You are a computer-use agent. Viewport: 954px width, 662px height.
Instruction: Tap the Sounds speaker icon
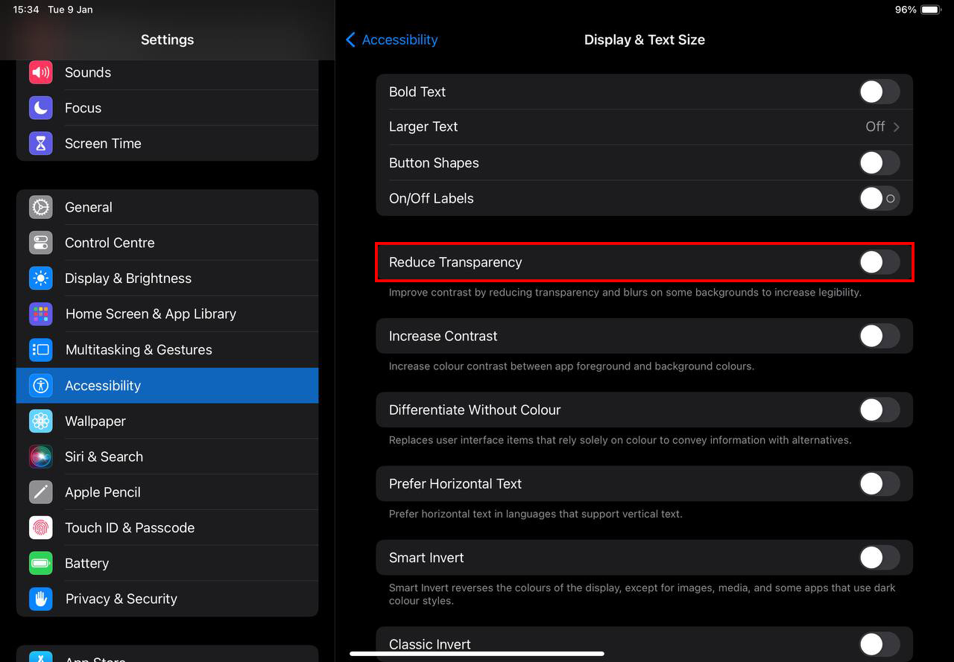coord(41,72)
